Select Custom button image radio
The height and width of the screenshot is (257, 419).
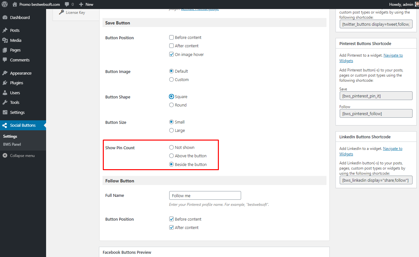[x=171, y=79]
